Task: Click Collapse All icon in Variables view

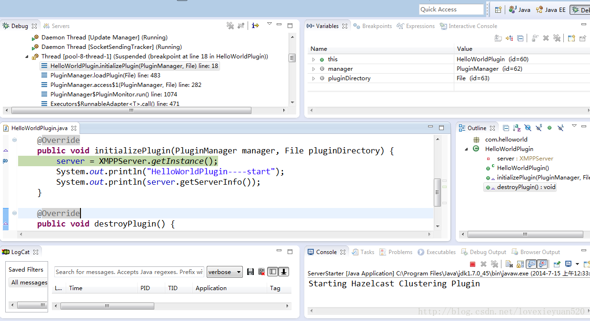Action: click(520, 38)
